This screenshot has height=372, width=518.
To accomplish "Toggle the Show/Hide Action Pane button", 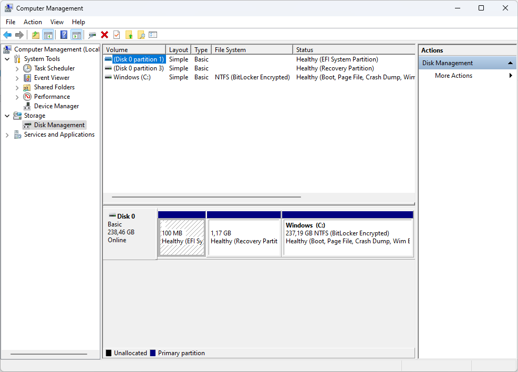I will coord(77,35).
